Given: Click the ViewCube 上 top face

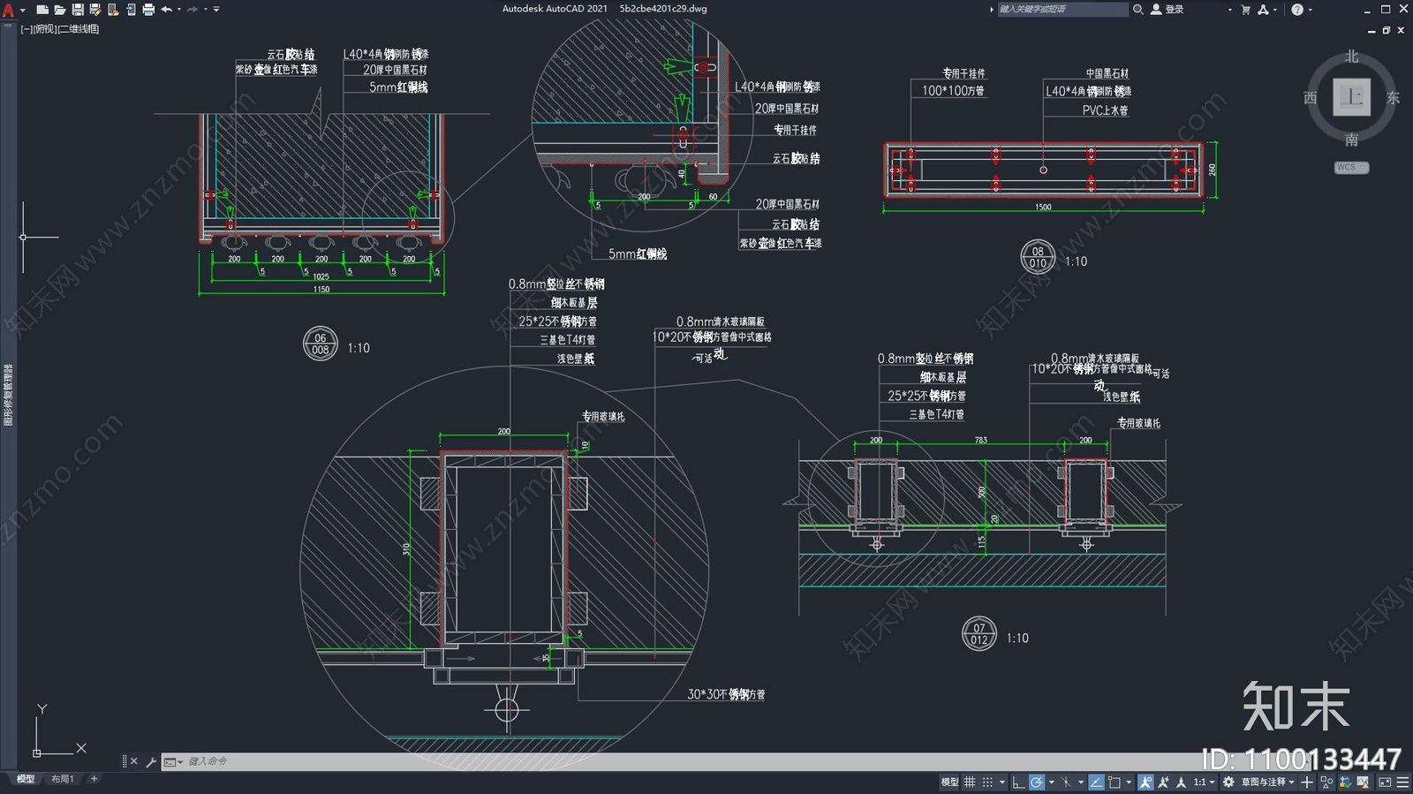Looking at the screenshot, I should [1351, 97].
